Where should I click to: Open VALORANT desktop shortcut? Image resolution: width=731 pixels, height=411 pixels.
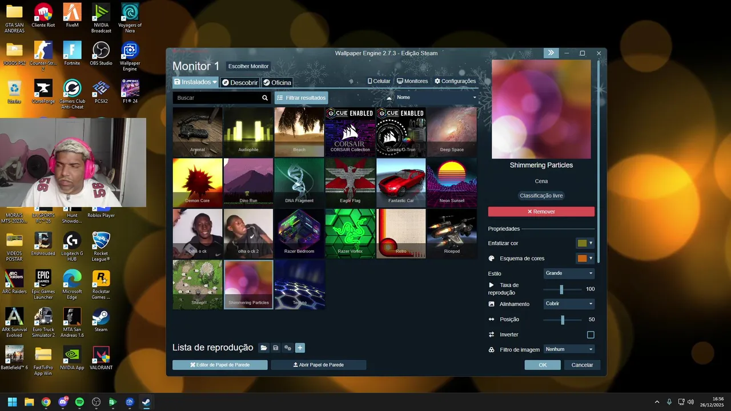(101, 358)
